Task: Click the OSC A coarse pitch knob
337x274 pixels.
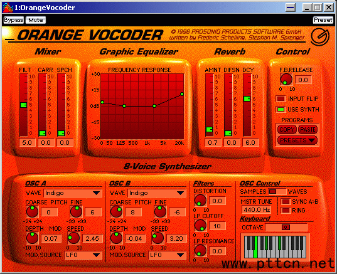Action: (x=32, y=211)
